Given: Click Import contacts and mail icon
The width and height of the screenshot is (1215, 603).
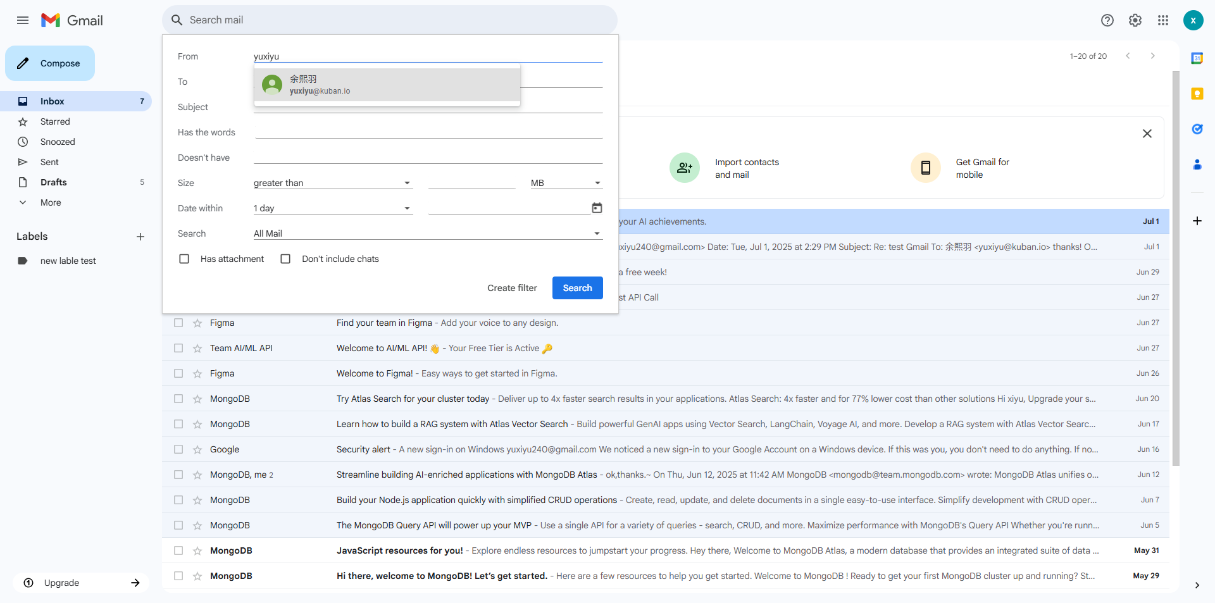Looking at the screenshot, I should tap(685, 168).
